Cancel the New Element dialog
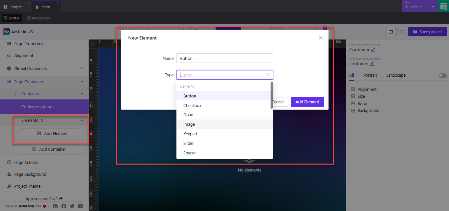The width and height of the screenshot is (449, 211). point(278,102)
